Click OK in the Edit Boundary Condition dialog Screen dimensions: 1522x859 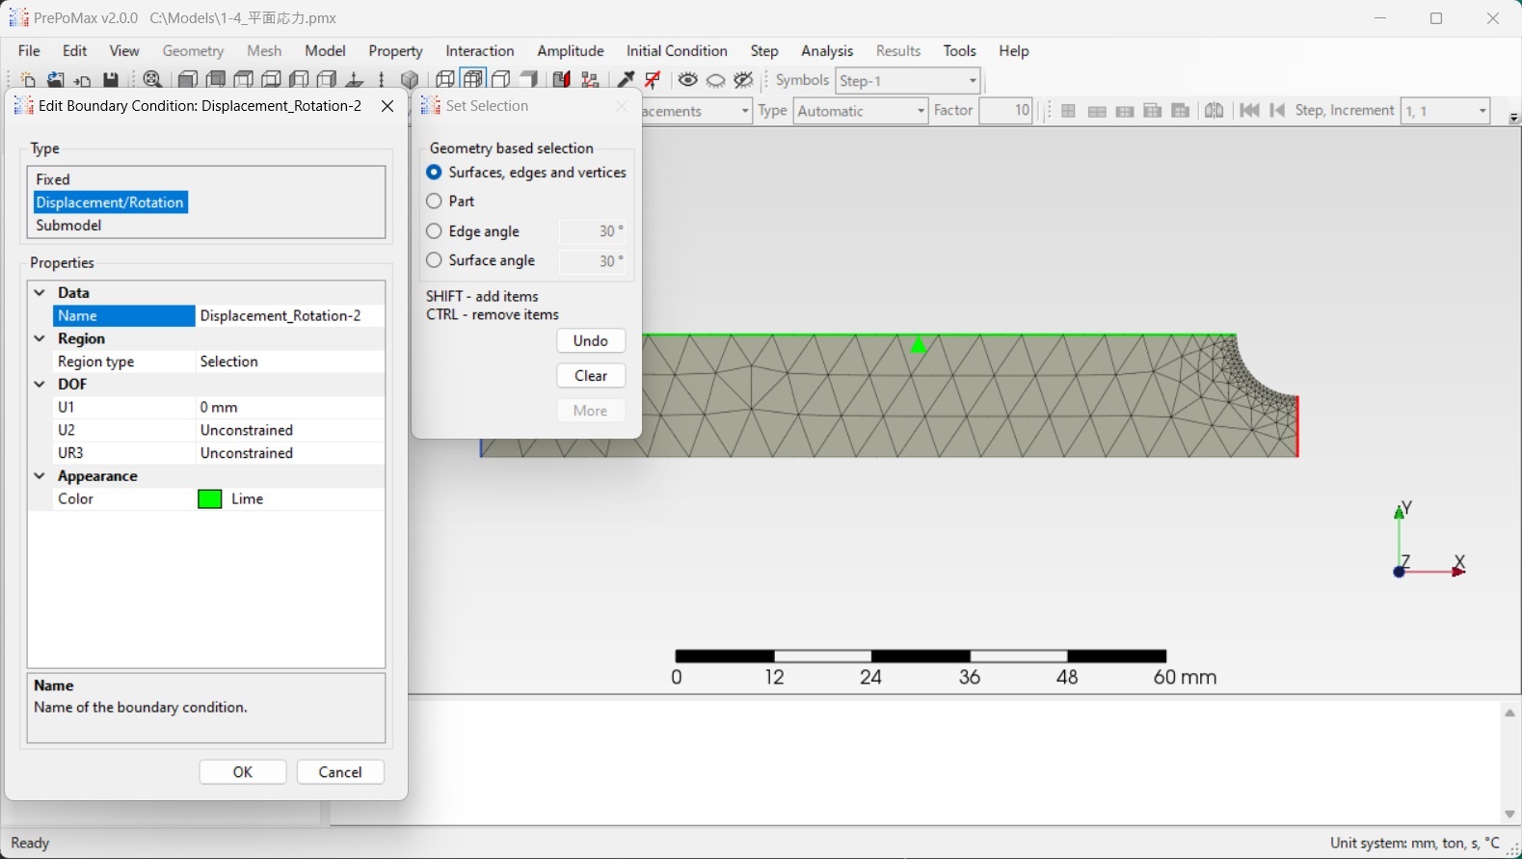243,772
